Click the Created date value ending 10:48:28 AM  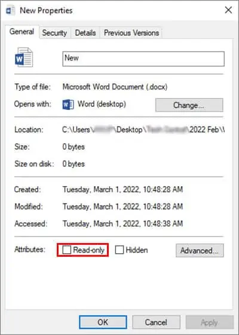pyautogui.click(x=122, y=189)
